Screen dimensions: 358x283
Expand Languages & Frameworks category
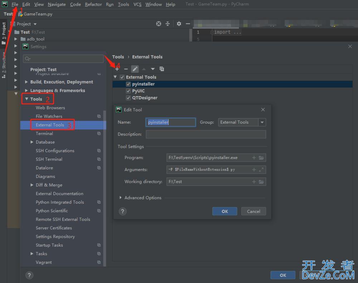pos(26,90)
